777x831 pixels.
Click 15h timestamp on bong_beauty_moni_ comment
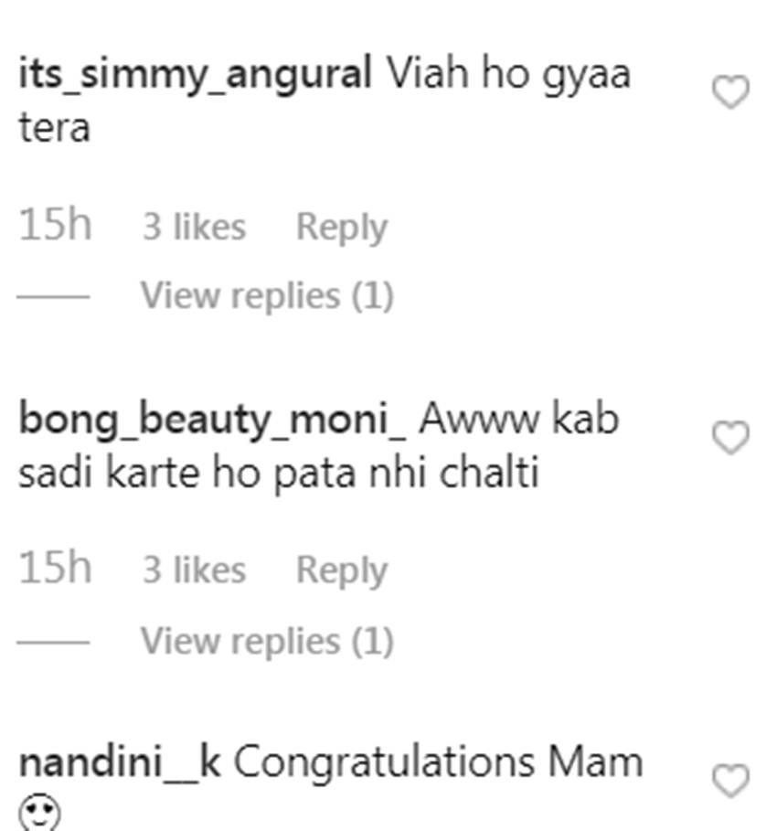click(x=55, y=570)
